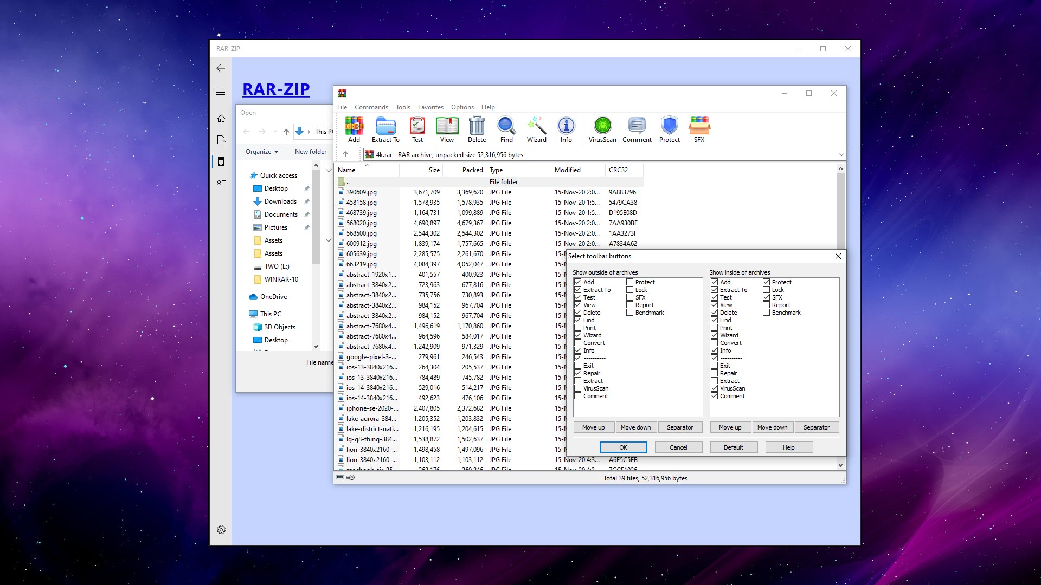The width and height of the screenshot is (1041, 585).
Task: Toggle the Convert checkbox inside archives
Action: point(715,343)
